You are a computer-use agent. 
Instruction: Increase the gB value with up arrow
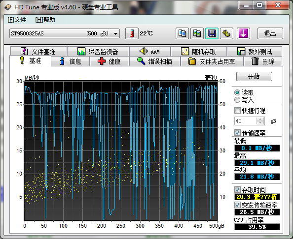point(260,119)
